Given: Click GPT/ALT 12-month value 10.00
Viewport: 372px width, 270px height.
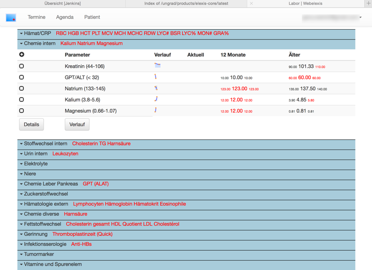Looking at the screenshot, I should click(x=236, y=77).
